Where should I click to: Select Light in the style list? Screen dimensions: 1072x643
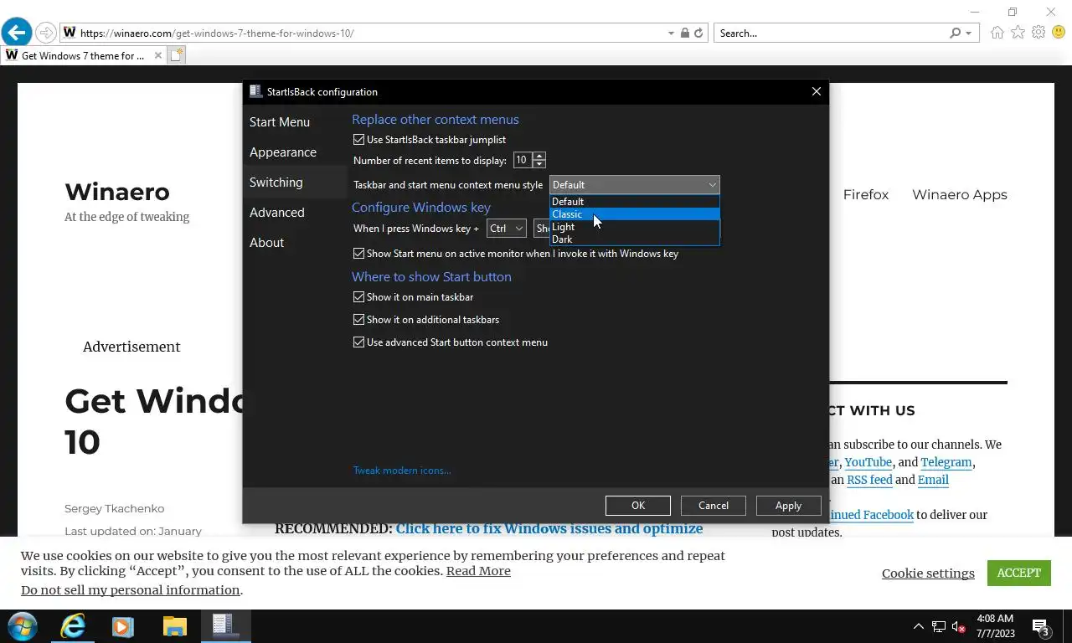(634, 227)
